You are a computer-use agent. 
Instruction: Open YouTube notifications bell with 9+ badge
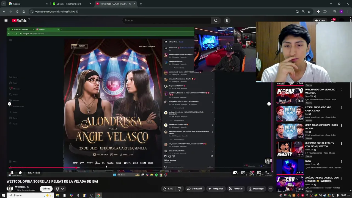[332, 20]
